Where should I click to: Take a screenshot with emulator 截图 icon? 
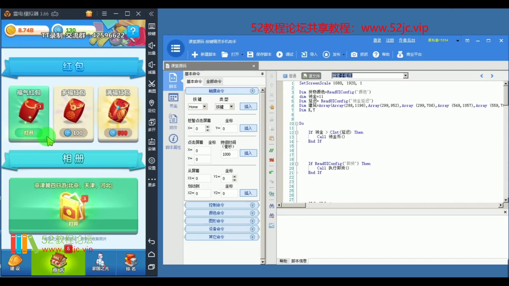(151, 86)
